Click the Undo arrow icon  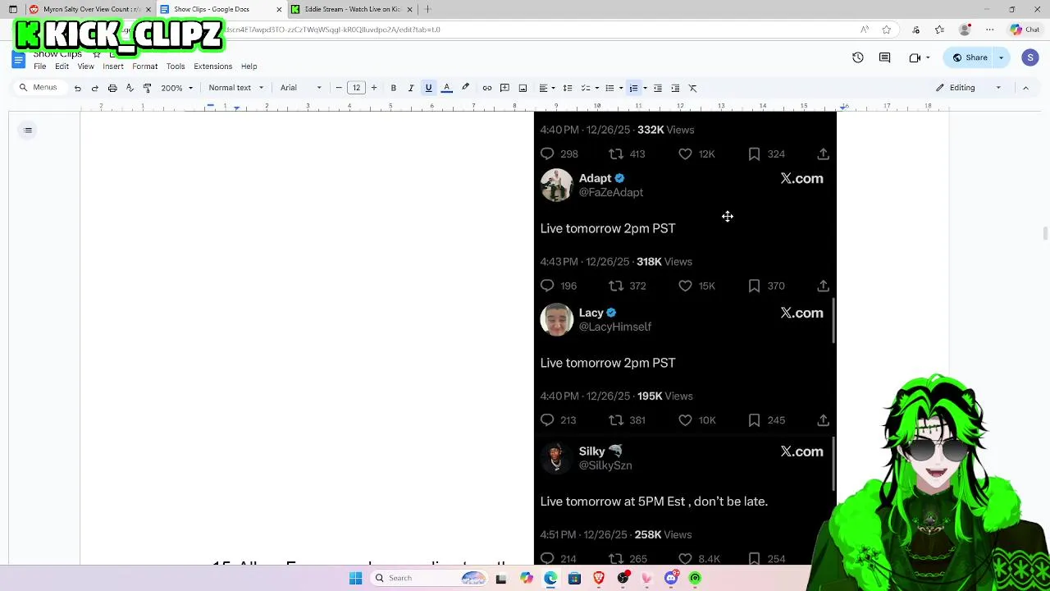tap(77, 88)
